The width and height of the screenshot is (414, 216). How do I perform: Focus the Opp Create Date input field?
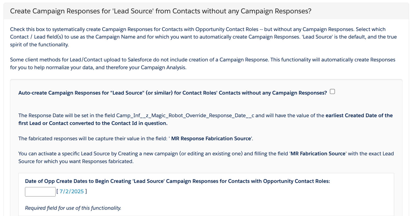tap(40, 192)
